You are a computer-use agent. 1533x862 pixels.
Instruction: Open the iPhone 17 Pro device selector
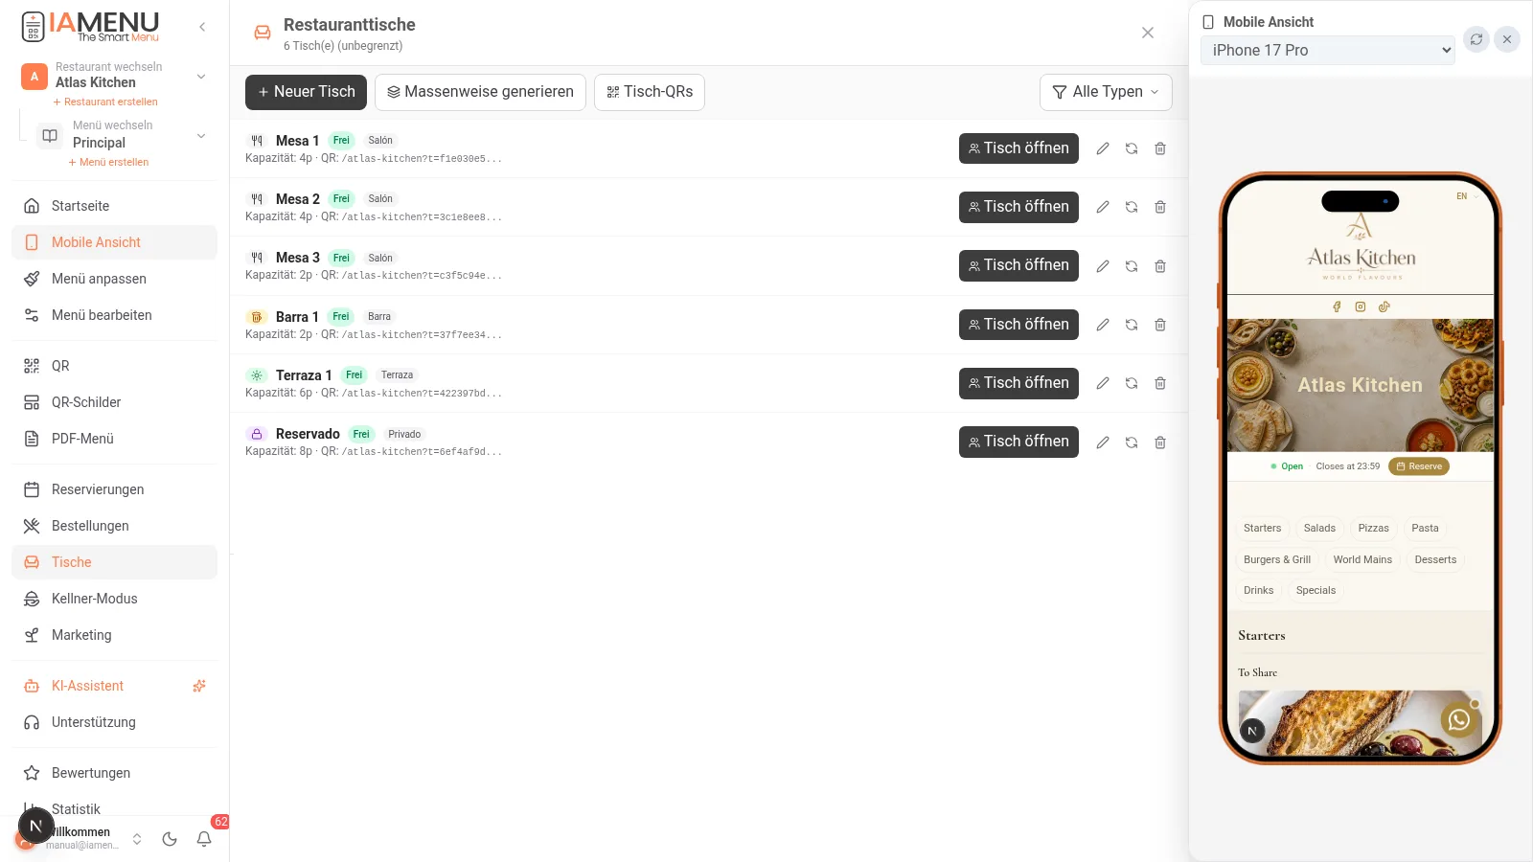pyautogui.click(x=1328, y=50)
